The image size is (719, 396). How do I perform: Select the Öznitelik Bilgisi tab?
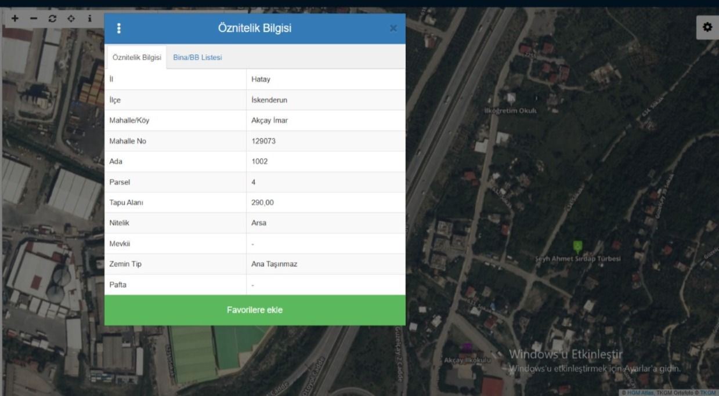[x=136, y=57]
